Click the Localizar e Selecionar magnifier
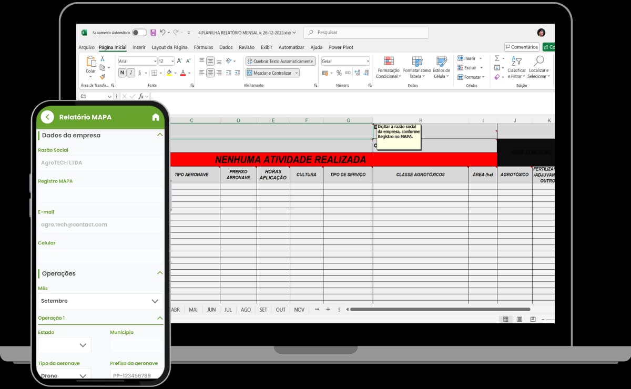The height and width of the screenshot is (389, 631). 538,62
